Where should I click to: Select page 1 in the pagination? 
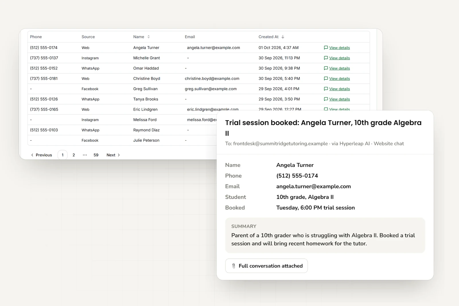[x=63, y=155]
